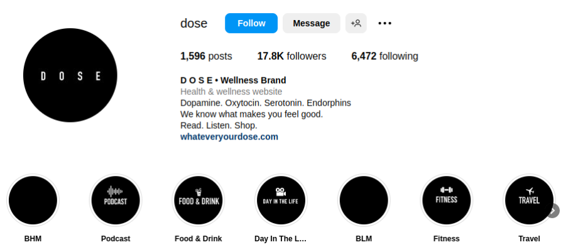Visit the whateveryourdose.com link

click(229, 136)
